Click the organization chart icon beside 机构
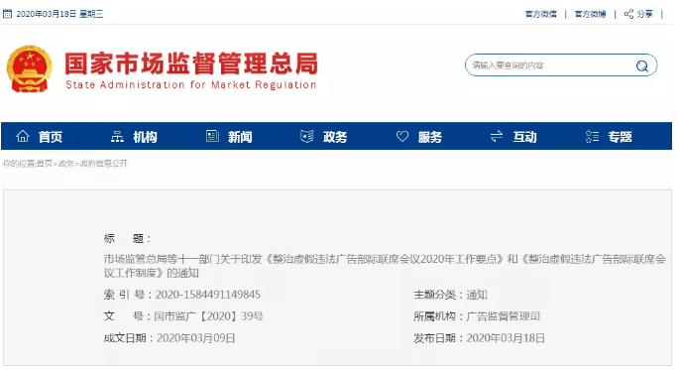This screenshot has width=679, height=370. tap(117, 137)
